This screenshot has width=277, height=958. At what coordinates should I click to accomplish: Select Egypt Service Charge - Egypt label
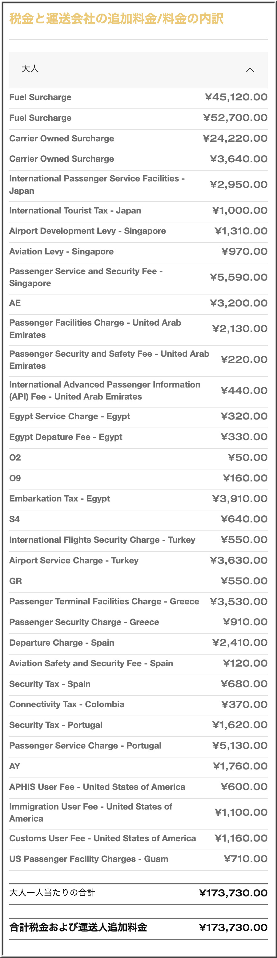(x=70, y=416)
